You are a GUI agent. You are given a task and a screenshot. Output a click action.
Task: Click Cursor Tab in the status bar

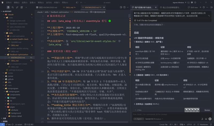(163, 124)
